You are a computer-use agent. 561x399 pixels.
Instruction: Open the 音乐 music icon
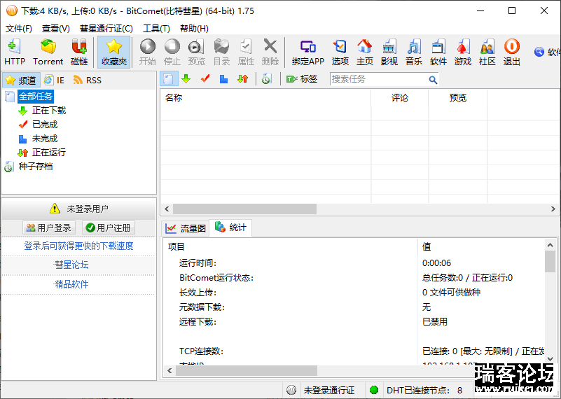tap(414, 52)
